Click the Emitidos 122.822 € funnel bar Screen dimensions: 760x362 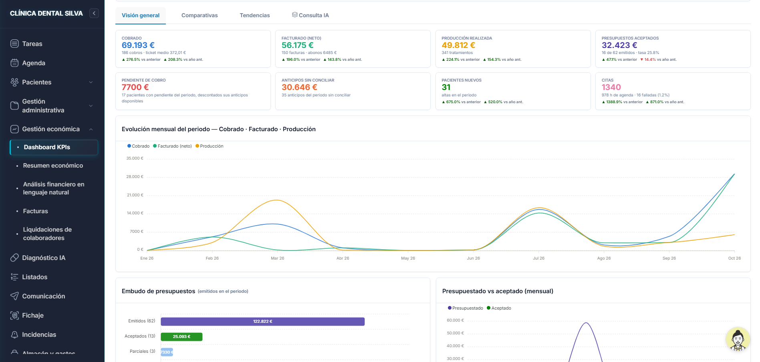click(263, 322)
